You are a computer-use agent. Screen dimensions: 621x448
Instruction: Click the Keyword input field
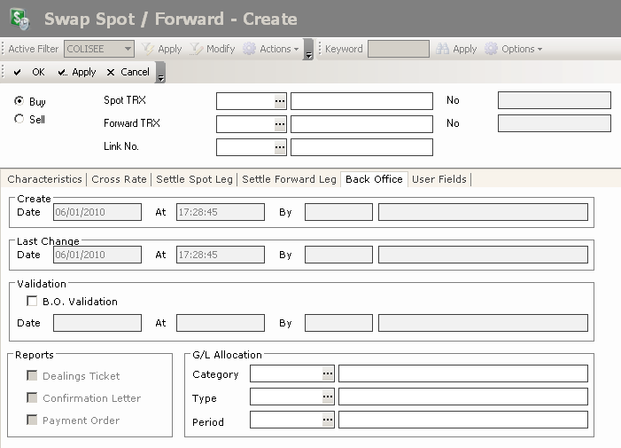(398, 50)
